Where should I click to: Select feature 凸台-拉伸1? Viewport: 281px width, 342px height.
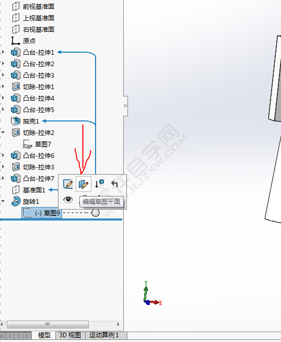tap(39, 52)
